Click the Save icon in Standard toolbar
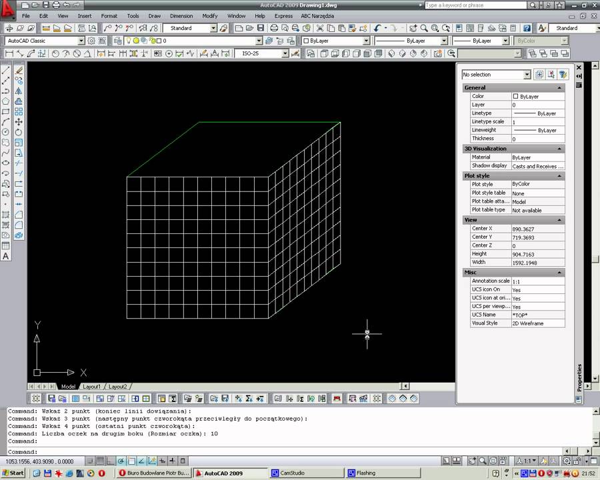 [261, 28]
